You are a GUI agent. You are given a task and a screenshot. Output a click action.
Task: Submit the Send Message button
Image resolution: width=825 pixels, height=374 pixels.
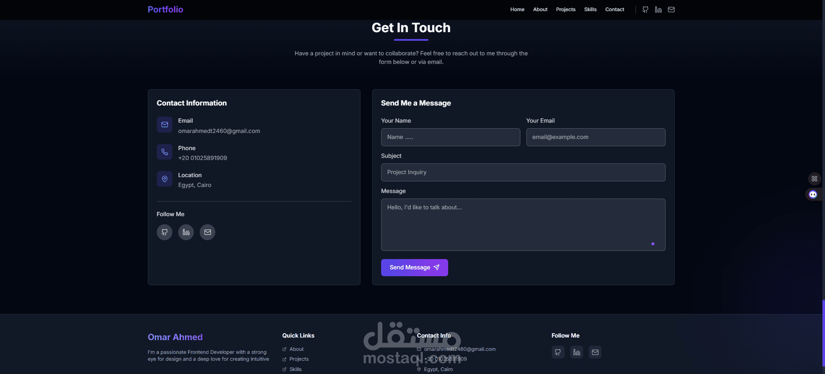415,268
